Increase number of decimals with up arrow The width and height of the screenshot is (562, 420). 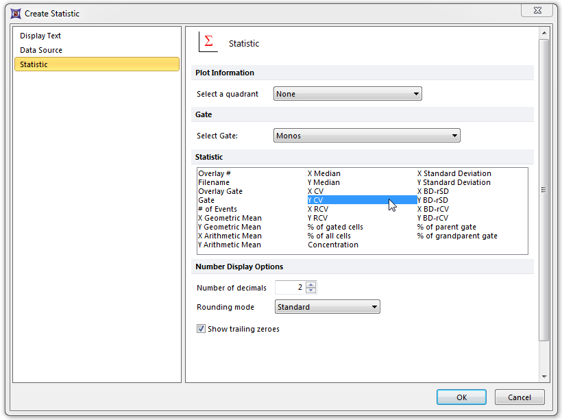point(311,284)
